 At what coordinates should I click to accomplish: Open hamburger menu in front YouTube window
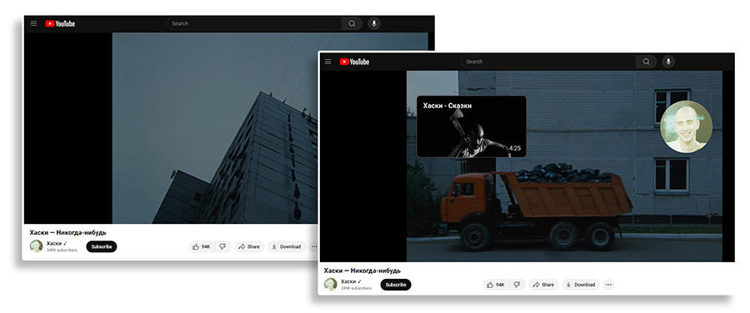pos(327,62)
